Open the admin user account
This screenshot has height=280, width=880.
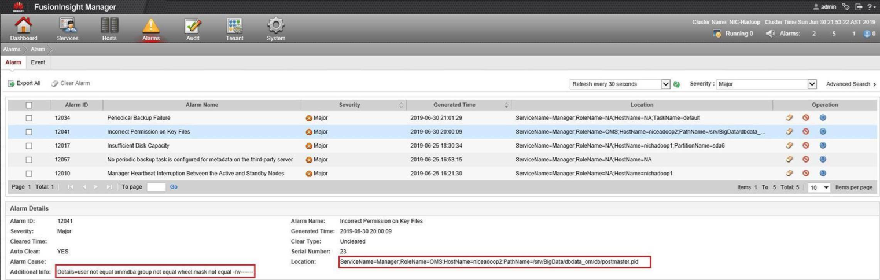point(824,7)
